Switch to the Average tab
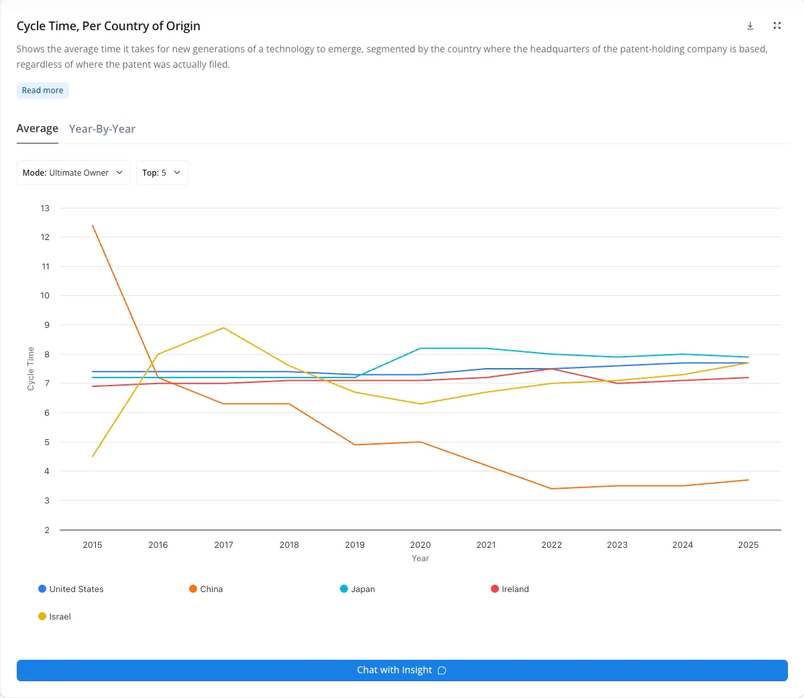Viewport: 804px width, 698px height. pos(38,128)
